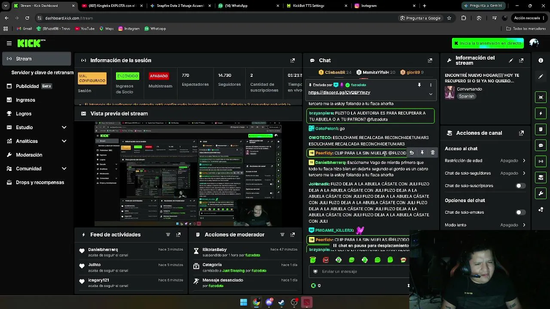This screenshot has width=550, height=309.
Task: Edit the stream information with the pencil icon
Action: pyautogui.click(x=511, y=61)
